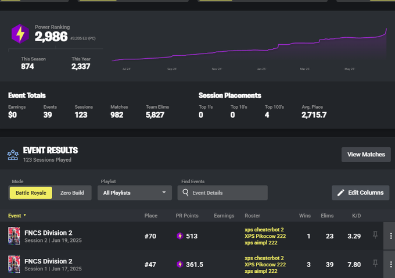Click the Event Totals heading
395x278 pixels.
27,95
